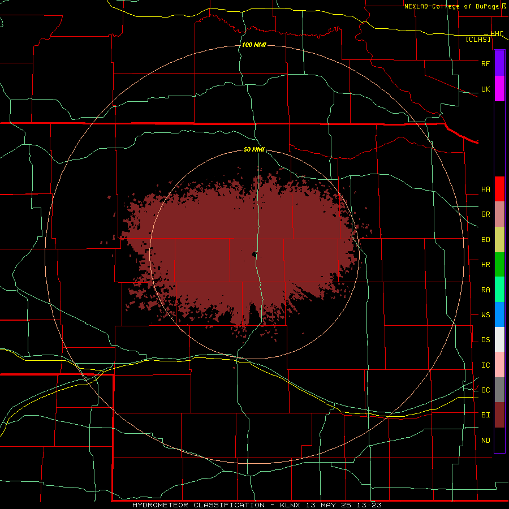Click the IC light pink legend swatch
Screen dimensions: 509x509
[499, 365]
